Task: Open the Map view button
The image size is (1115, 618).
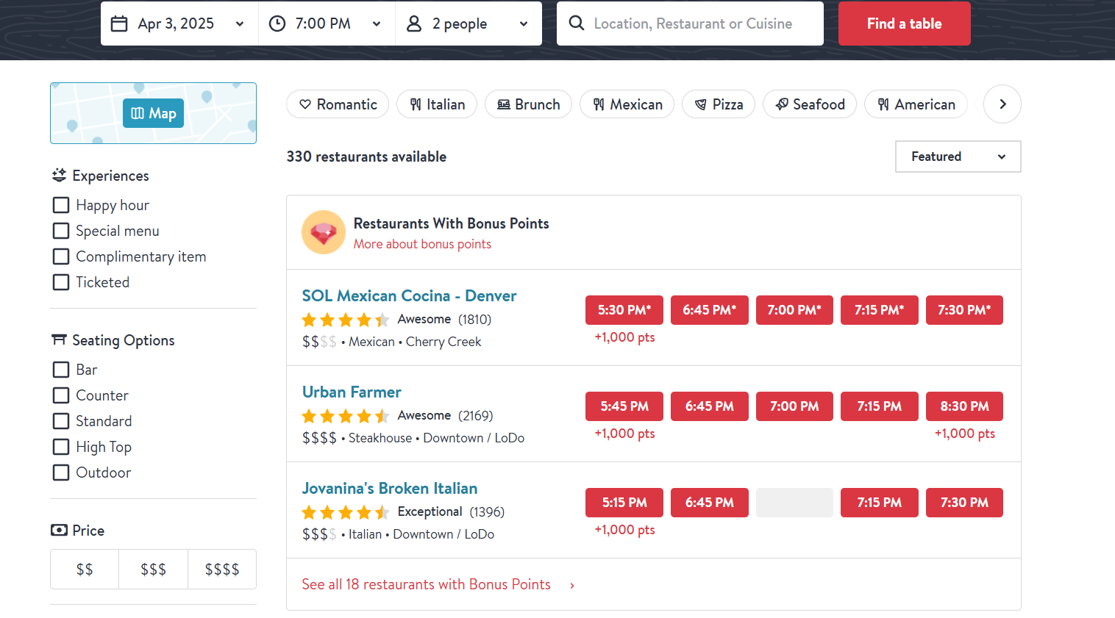Action: (153, 113)
